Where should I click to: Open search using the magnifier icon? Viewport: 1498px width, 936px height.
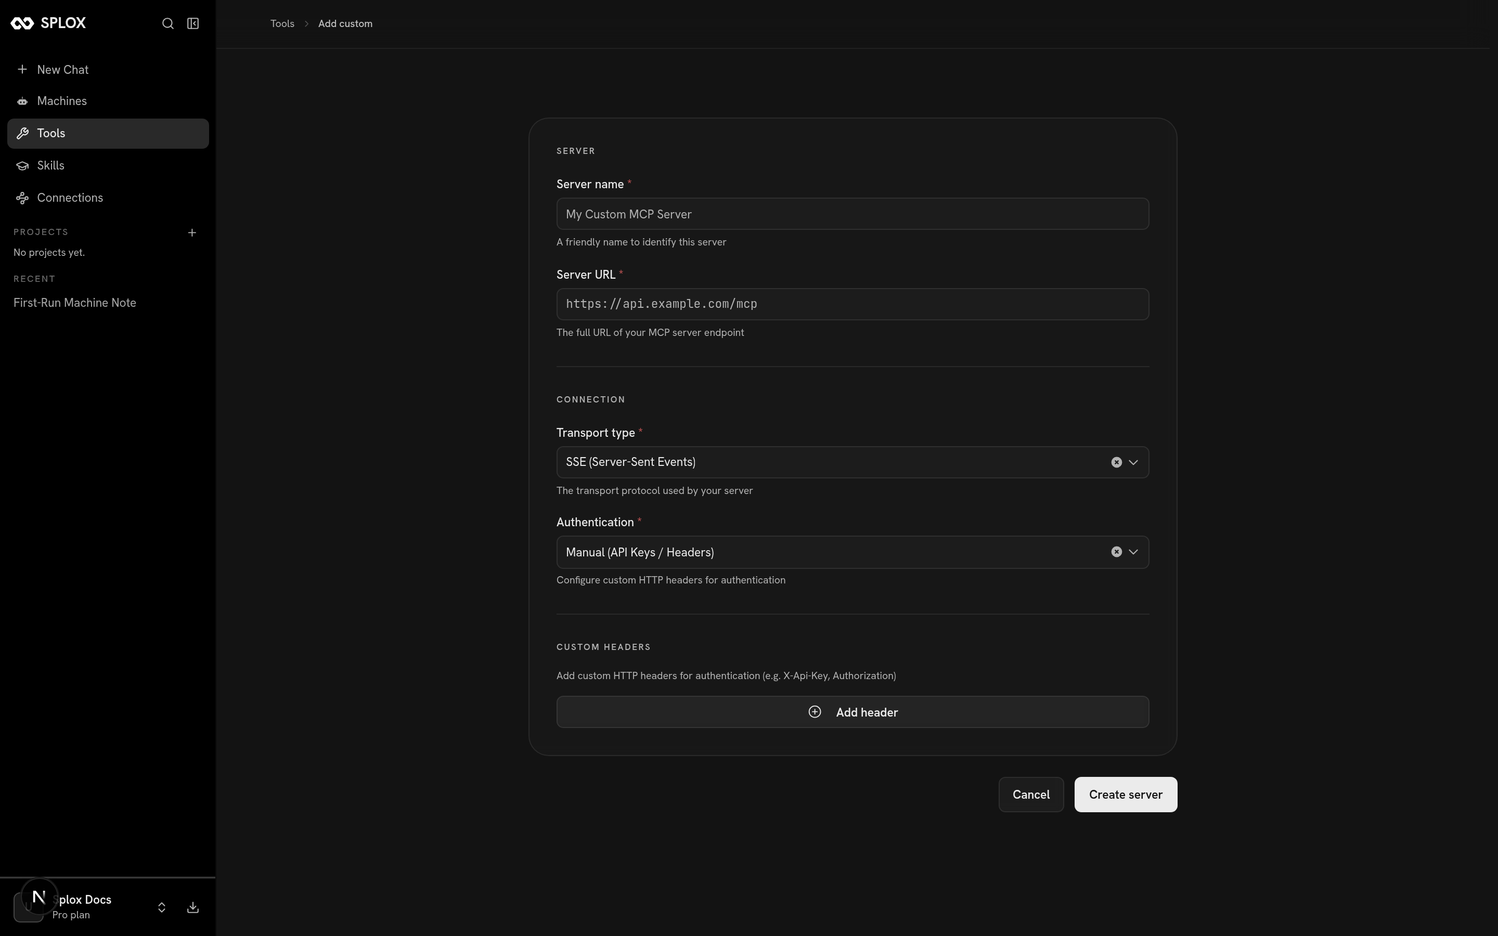(168, 23)
